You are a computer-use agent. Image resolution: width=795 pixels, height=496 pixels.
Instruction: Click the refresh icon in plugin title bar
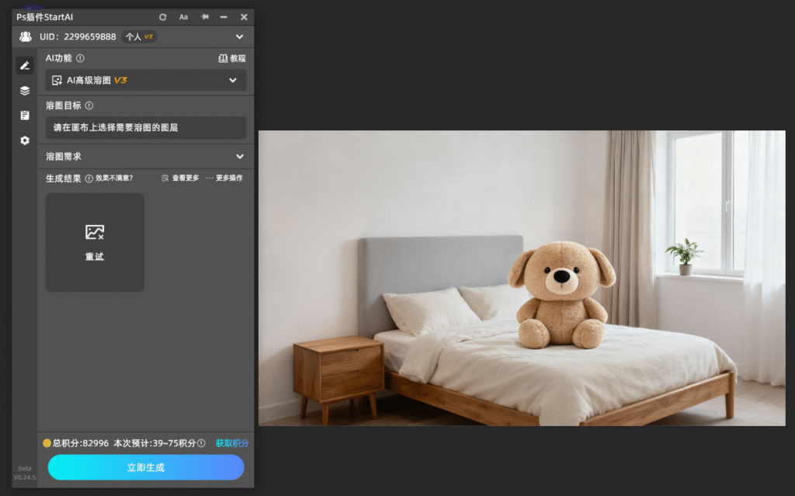(x=163, y=17)
